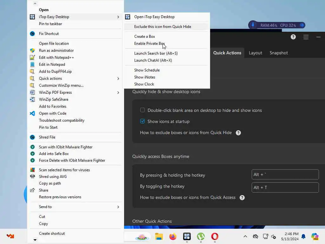Screen dimensions: 325x244
Task: Click the iTop icon in the submenu
Action: coord(128,17)
